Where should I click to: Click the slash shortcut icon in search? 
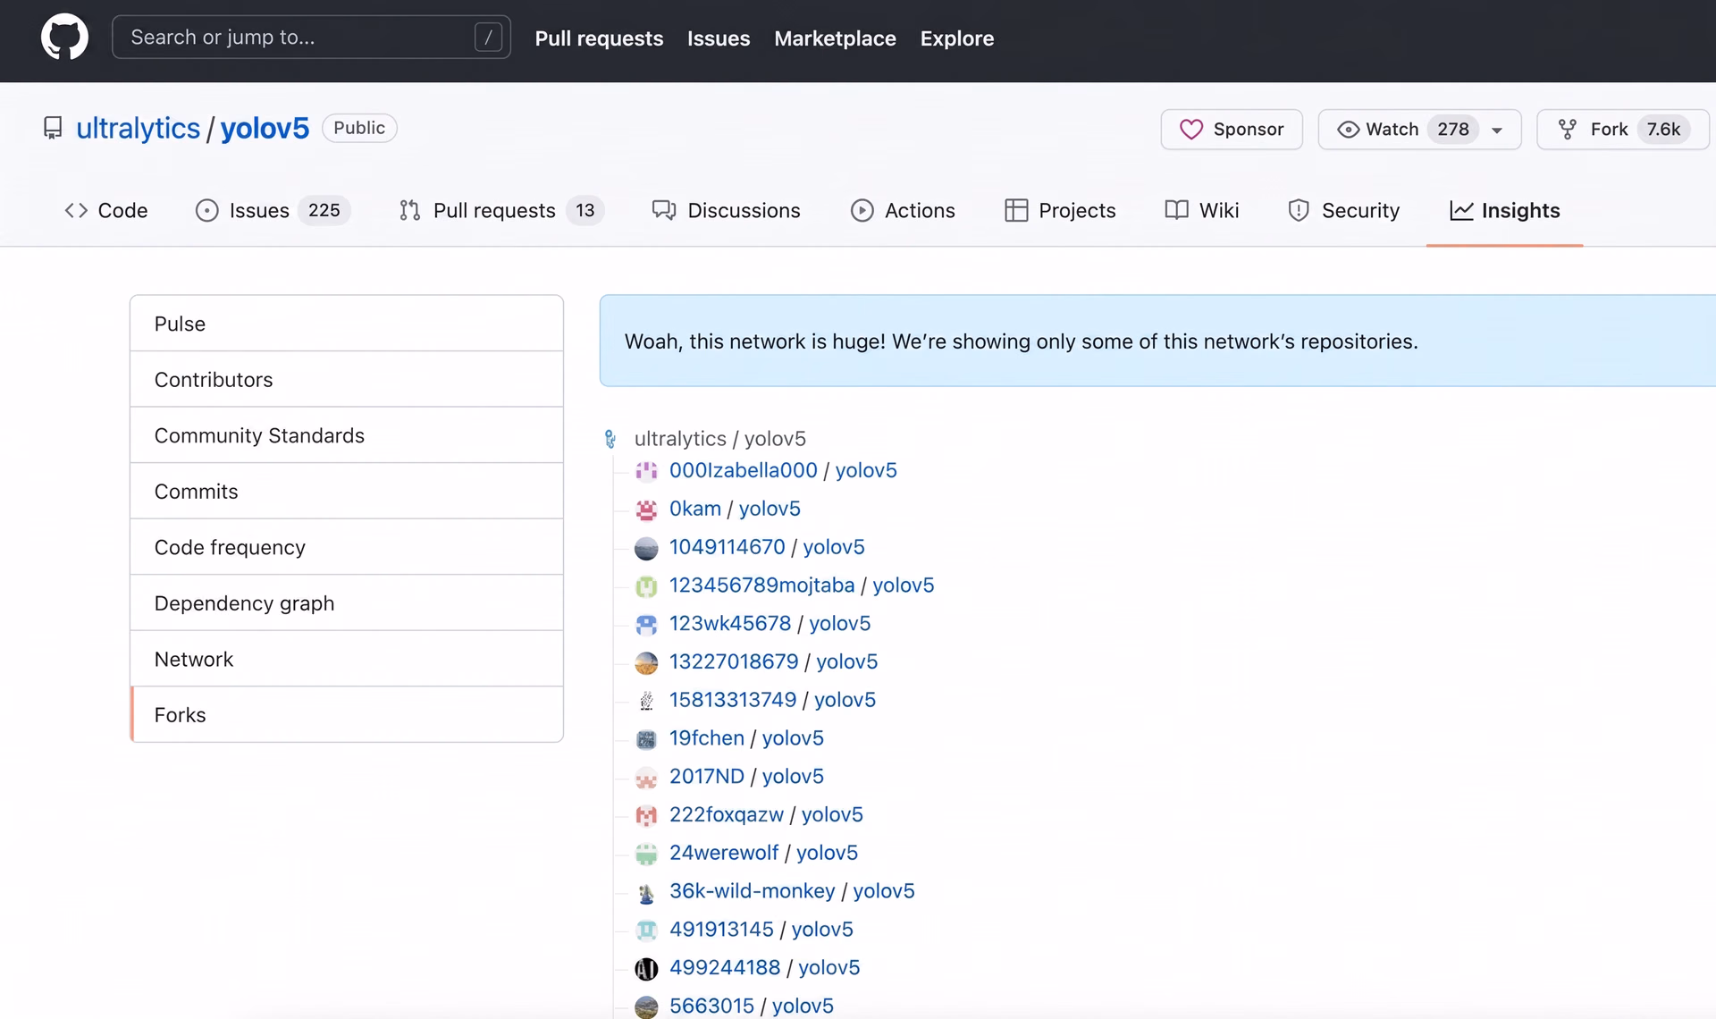[x=488, y=38]
